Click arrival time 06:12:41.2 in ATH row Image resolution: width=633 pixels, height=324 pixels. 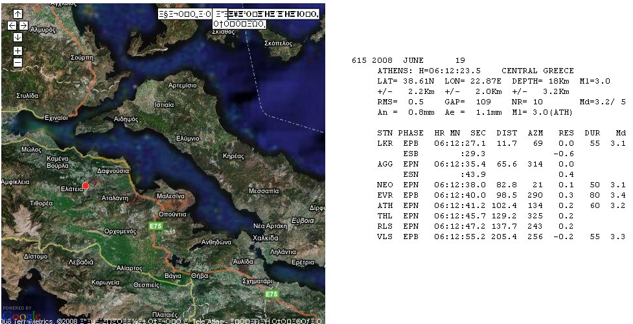tap(460, 205)
